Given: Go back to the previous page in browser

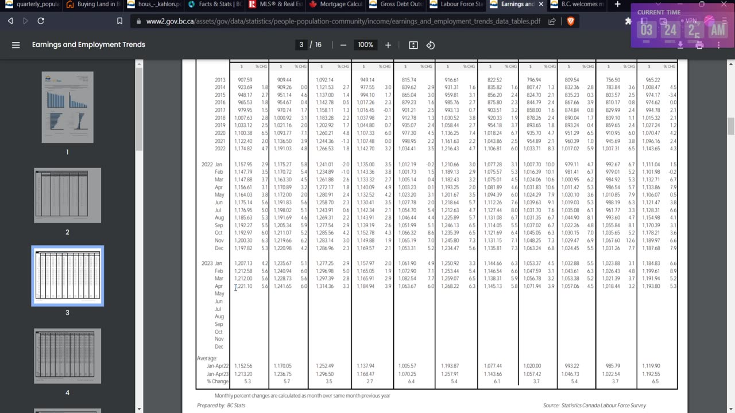Looking at the screenshot, I should tap(10, 21).
